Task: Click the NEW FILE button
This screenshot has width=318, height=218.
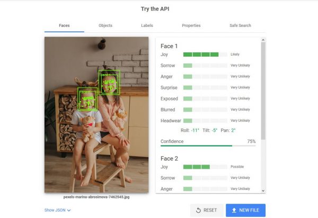Action: (x=245, y=210)
